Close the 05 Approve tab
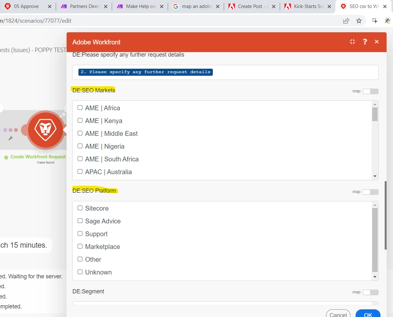This screenshot has width=393, height=317. click(x=50, y=6)
